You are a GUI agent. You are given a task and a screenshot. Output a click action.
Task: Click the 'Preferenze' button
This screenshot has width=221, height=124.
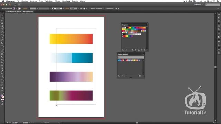109,8
